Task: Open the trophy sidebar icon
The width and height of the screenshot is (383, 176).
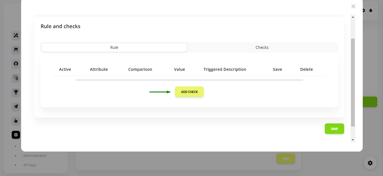Action: [16, 92]
